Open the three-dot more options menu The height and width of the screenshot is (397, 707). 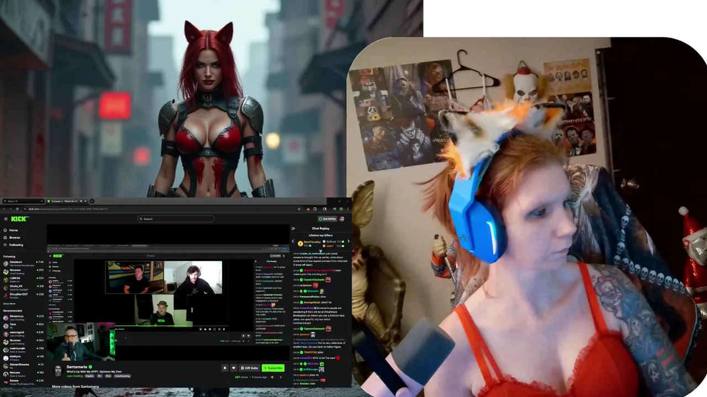pyautogui.click(x=281, y=377)
